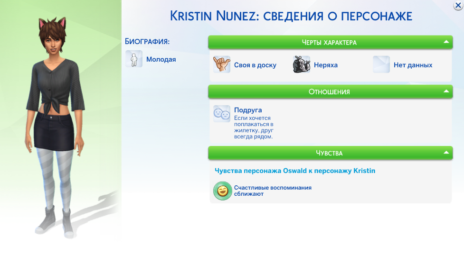Click the Молодая age label

point(161,59)
